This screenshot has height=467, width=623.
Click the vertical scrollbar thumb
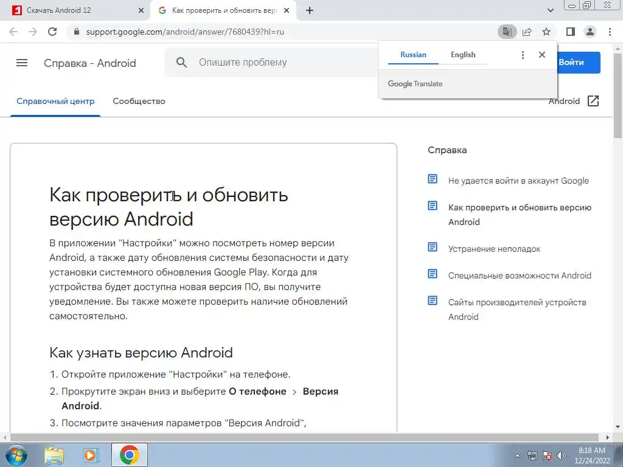[x=618, y=95]
